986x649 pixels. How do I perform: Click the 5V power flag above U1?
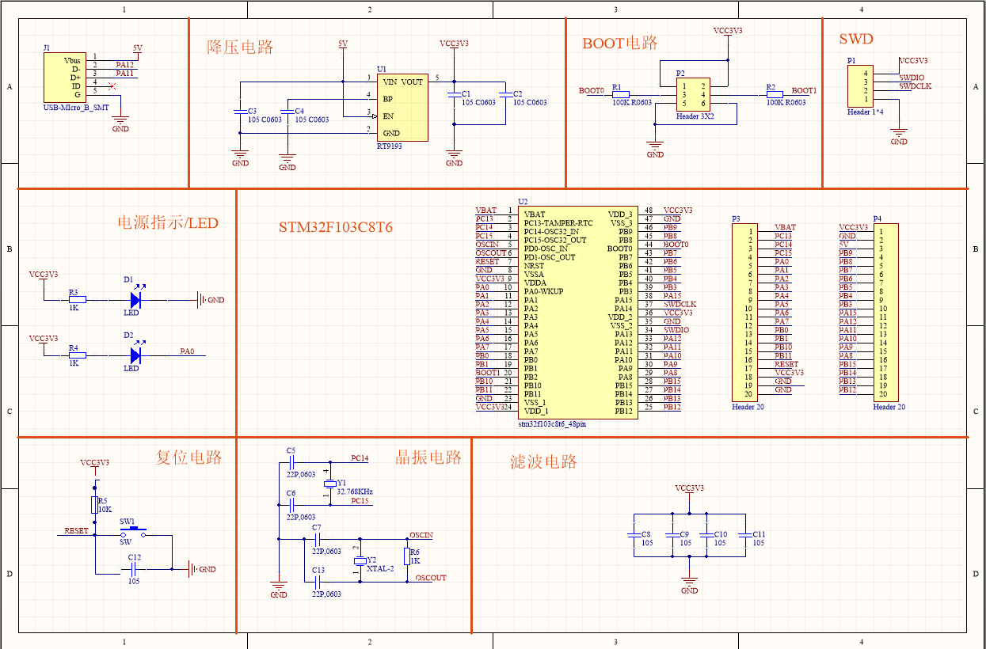(341, 46)
